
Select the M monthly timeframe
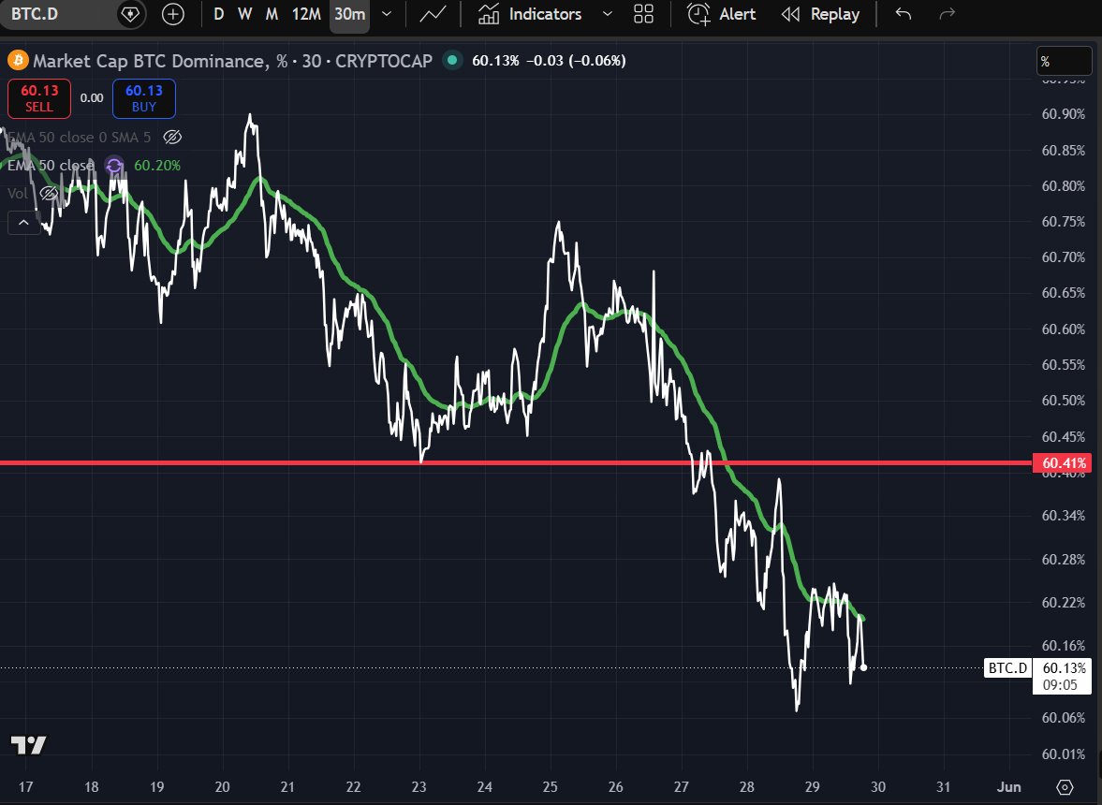coord(272,14)
